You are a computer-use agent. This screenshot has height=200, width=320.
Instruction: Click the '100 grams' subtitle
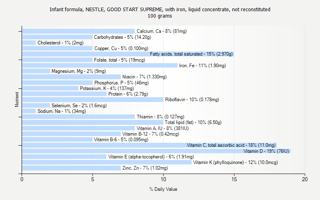tap(160, 16)
